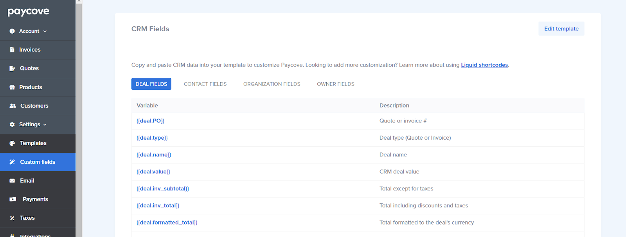Click the Variable column header
Screen dimensions: 626x237
coord(147,106)
